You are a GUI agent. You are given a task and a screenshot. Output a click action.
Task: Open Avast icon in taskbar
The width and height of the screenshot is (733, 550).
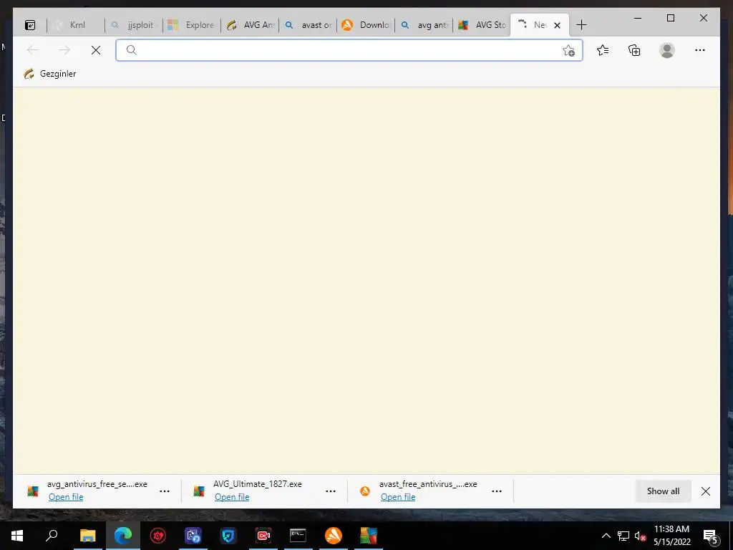334,536
